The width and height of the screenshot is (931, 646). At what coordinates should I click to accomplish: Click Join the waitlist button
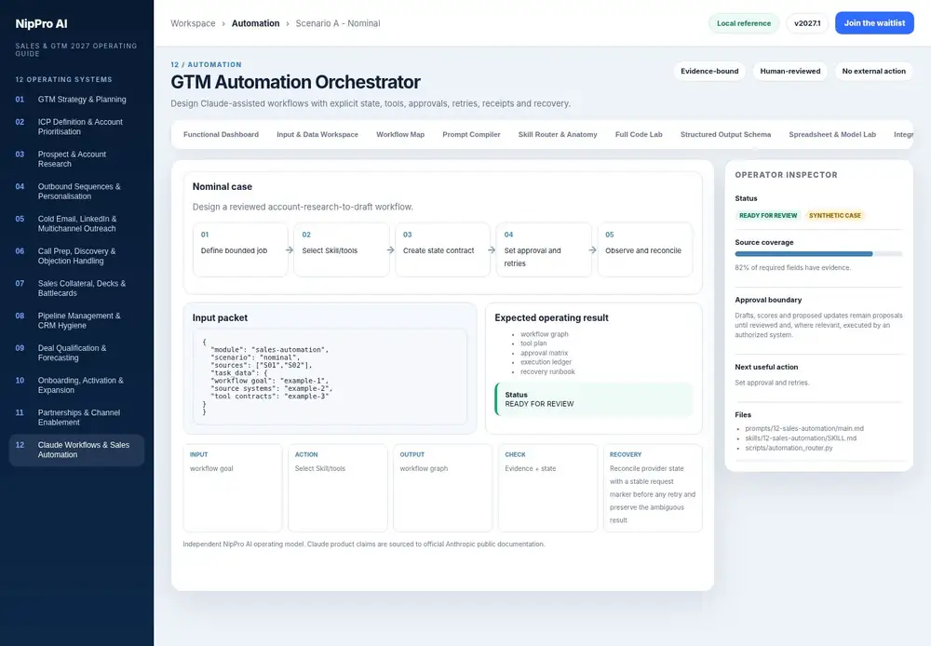[x=874, y=23]
